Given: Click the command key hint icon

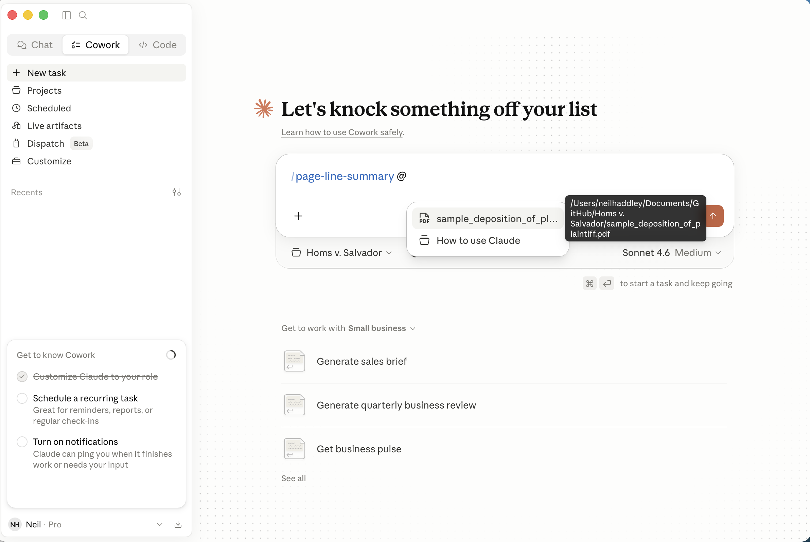Looking at the screenshot, I should [589, 284].
